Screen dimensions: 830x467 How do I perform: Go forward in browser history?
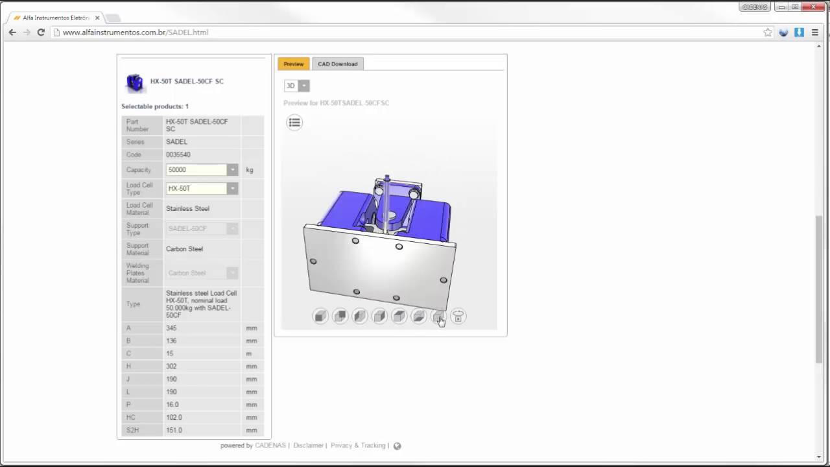(x=27, y=32)
